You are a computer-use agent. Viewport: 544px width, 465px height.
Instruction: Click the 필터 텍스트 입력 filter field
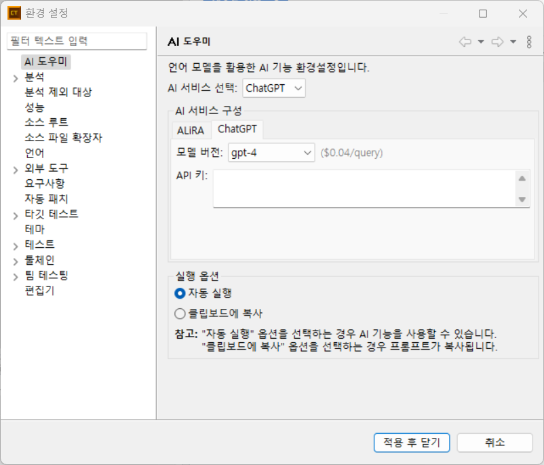pos(77,41)
